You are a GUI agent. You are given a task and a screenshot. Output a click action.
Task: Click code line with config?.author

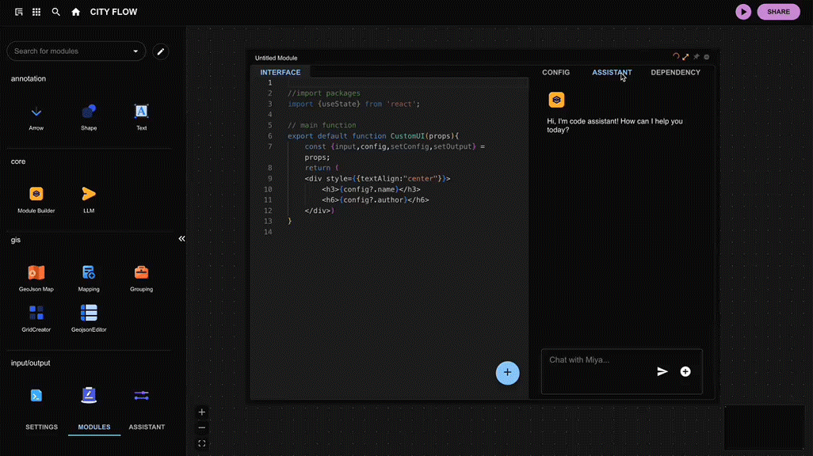click(375, 200)
